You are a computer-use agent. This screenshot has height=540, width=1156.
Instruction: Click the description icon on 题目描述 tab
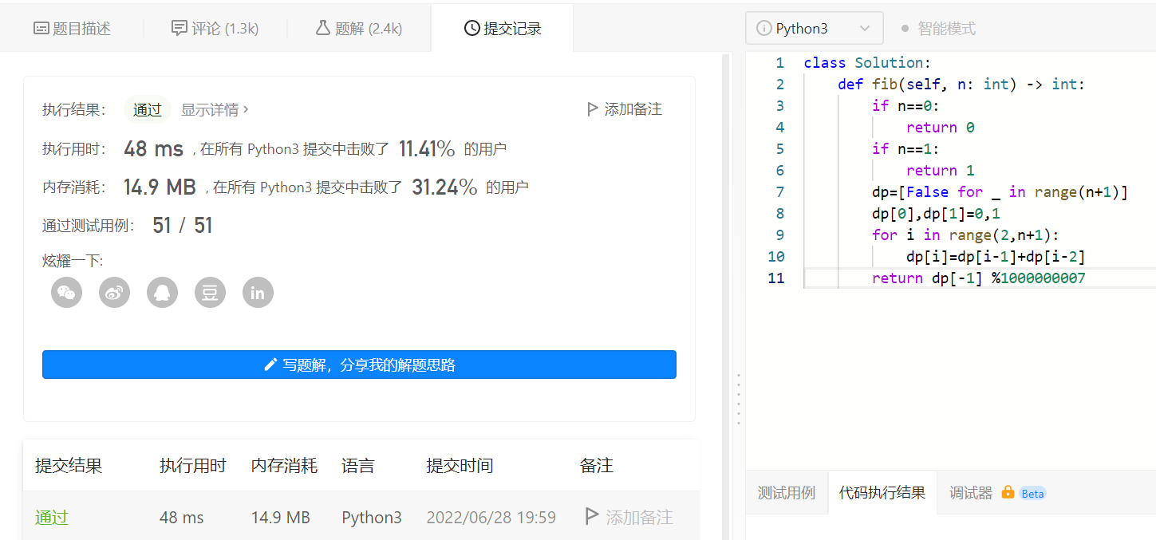click(x=41, y=29)
